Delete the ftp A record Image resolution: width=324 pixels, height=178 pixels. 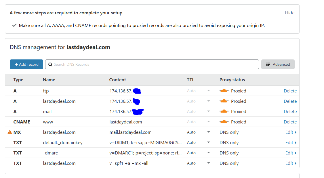pyautogui.click(x=290, y=91)
